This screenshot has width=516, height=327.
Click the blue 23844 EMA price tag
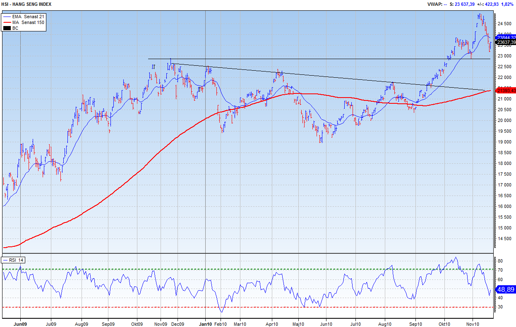click(x=506, y=38)
